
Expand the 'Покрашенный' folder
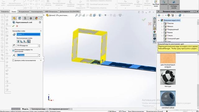(162, 30)
